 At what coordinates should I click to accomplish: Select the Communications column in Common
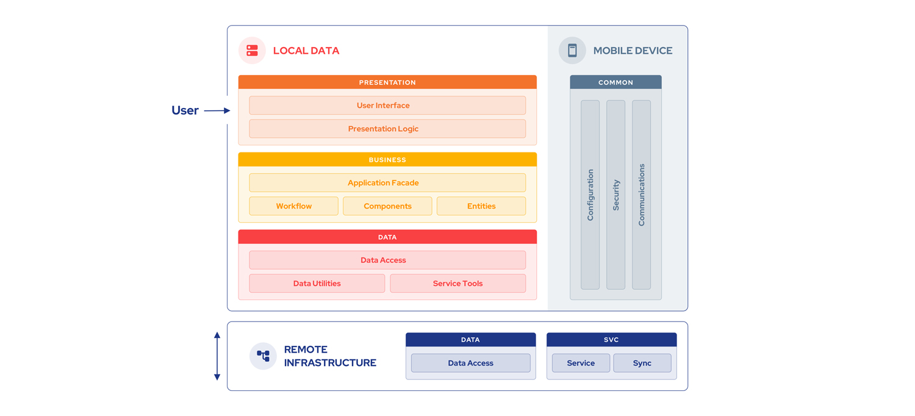(641, 195)
